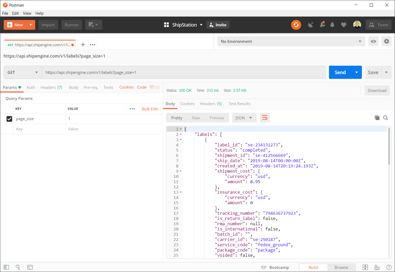Viewport: 395px width, 272px height.
Task: Click the request URL input field
Action: pos(184,72)
